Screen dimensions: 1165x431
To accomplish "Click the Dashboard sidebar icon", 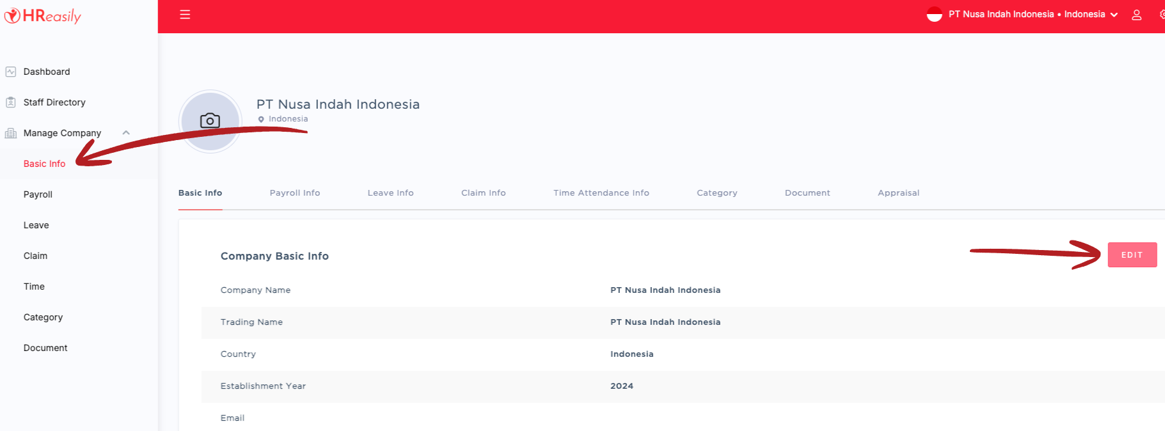I will pyautogui.click(x=11, y=72).
